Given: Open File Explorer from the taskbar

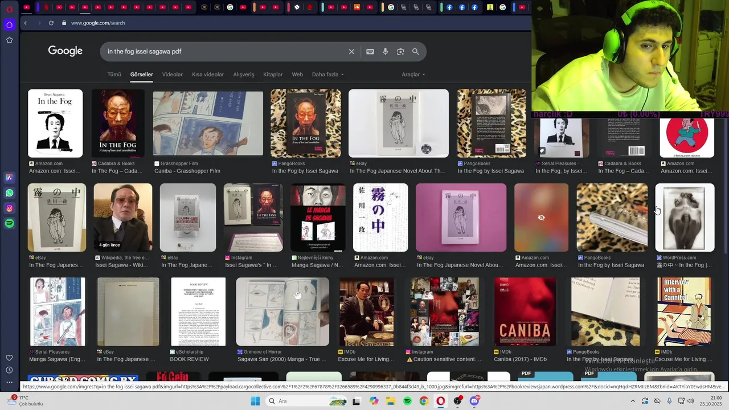Looking at the screenshot, I should click(391, 401).
